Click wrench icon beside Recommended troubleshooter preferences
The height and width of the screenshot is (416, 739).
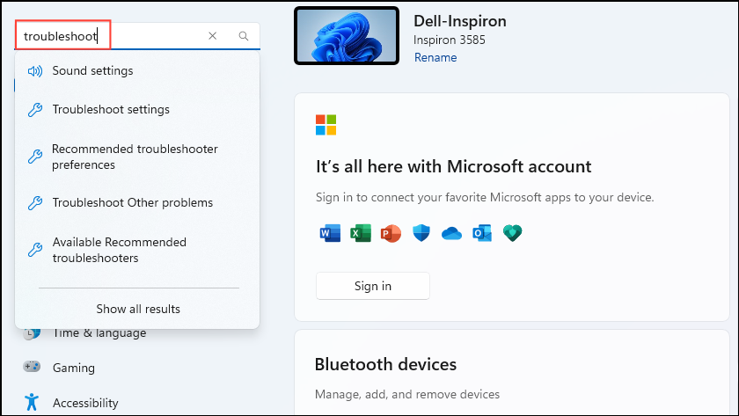[35, 157]
